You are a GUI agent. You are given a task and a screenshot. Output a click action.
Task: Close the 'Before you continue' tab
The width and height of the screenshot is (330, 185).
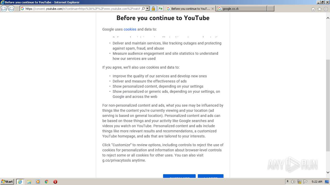(213, 9)
